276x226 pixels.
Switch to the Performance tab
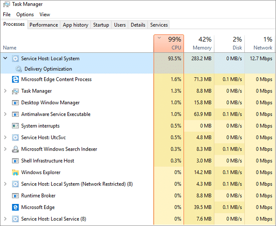pos(44,25)
